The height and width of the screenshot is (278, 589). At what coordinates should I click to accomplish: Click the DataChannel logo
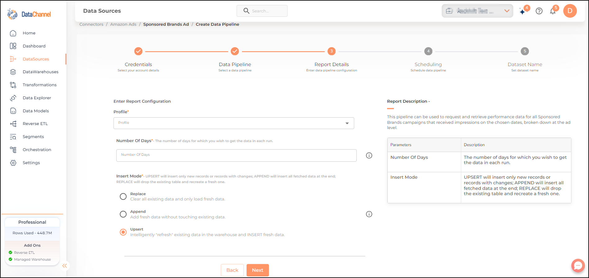pos(29,14)
